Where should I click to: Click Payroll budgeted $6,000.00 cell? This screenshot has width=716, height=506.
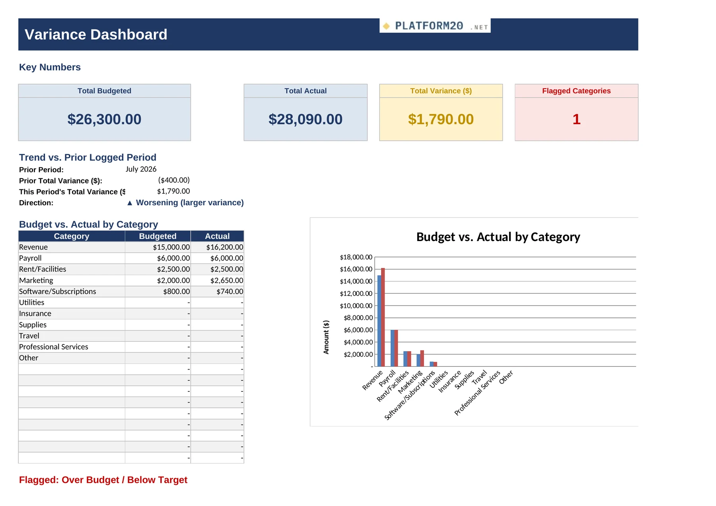click(x=158, y=258)
